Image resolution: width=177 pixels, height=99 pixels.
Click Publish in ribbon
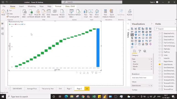pyautogui.click(x=129, y=13)
